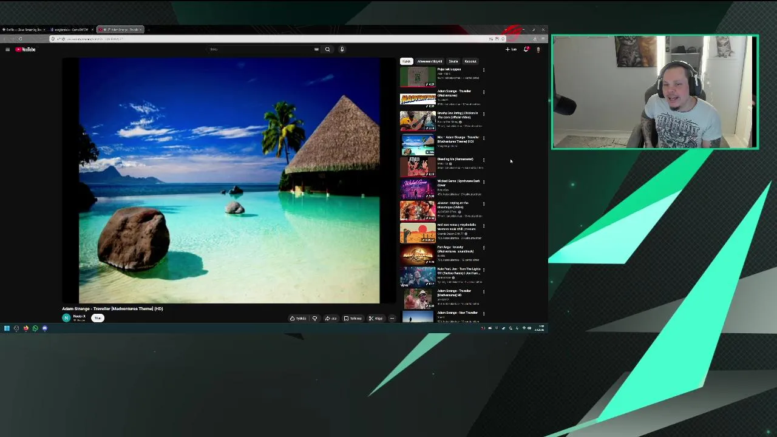This screenshot has width=777, height=437.
Task: Click the video title Adam Strange - Traveller
Action: [112, 308]
